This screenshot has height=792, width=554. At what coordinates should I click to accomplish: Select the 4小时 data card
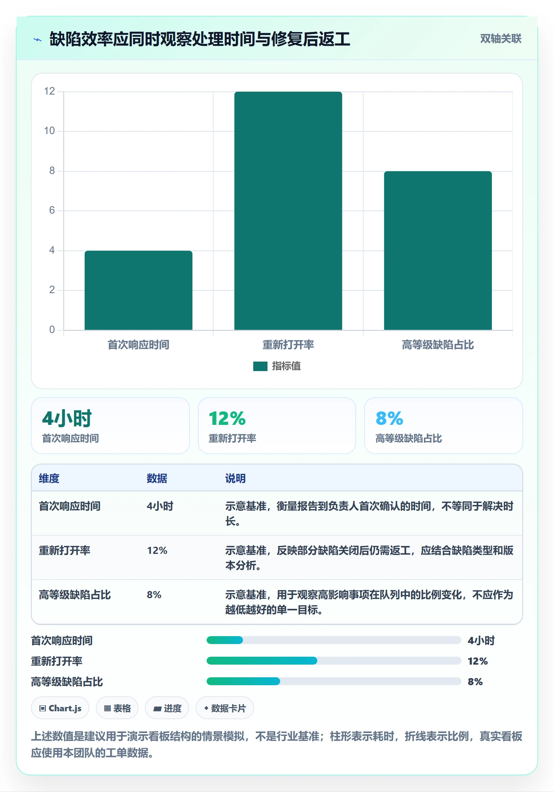[110, 426]
